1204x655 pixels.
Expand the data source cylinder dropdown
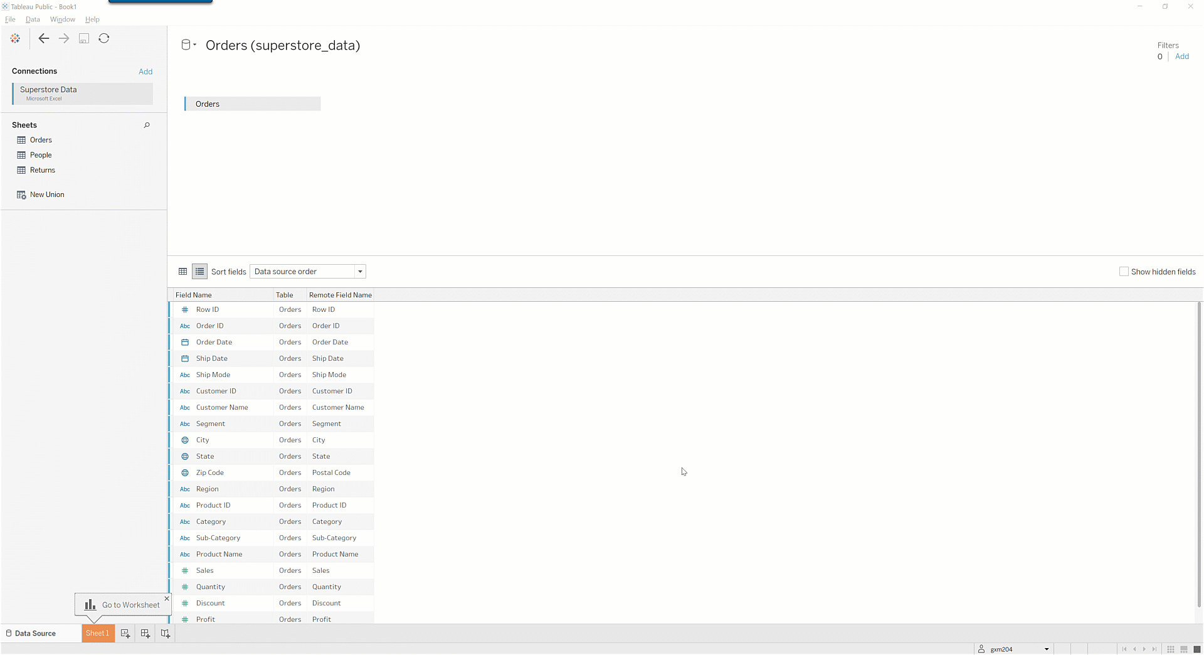(189, 45)
